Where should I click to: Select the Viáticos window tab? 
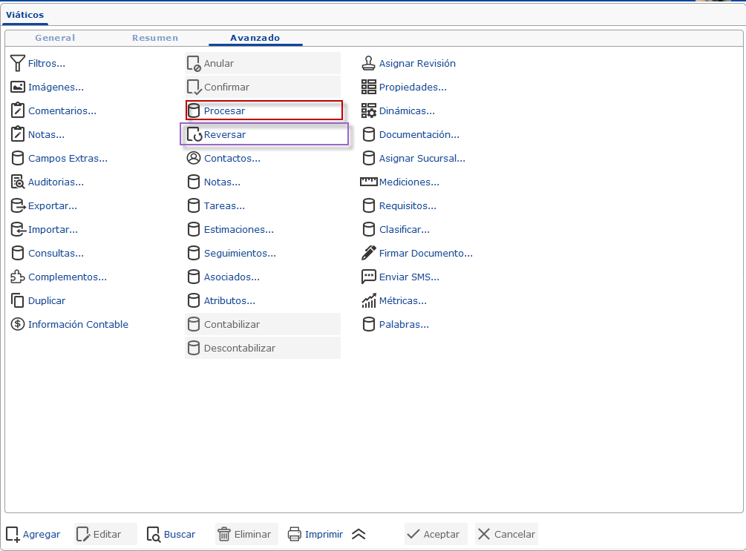pos(25,15)
